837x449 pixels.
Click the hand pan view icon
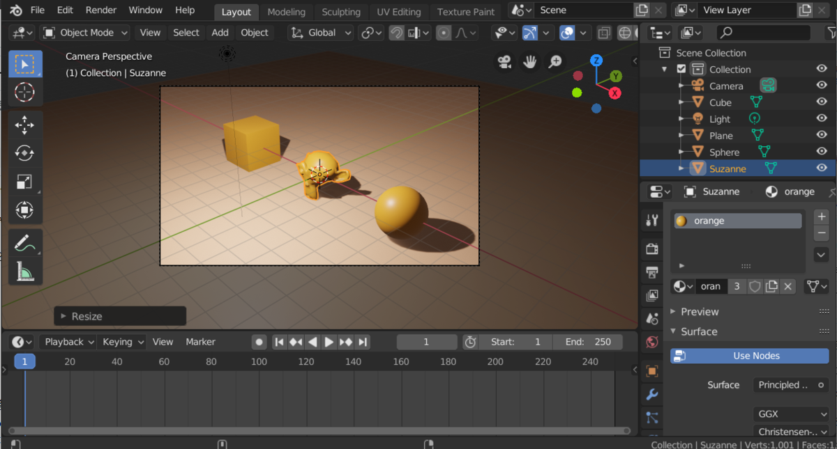529,62
